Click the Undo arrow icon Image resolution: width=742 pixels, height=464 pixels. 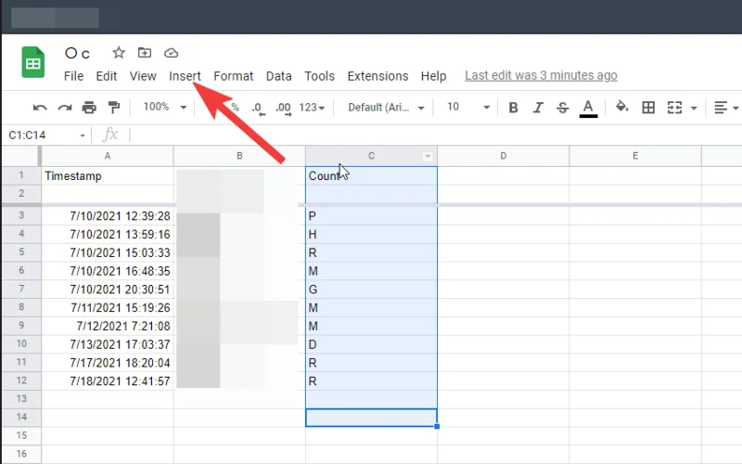pyautogui.click(x=40, y=108)
